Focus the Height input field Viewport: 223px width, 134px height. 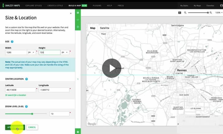[x=49, y=52]
